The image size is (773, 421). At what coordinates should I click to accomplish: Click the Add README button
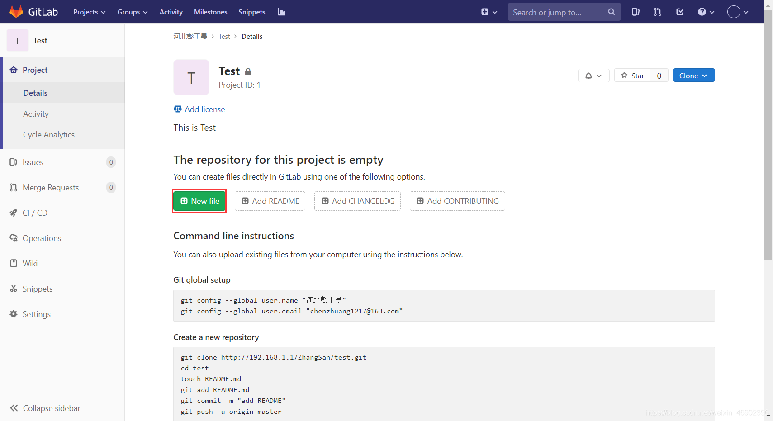tap(270, 201)
